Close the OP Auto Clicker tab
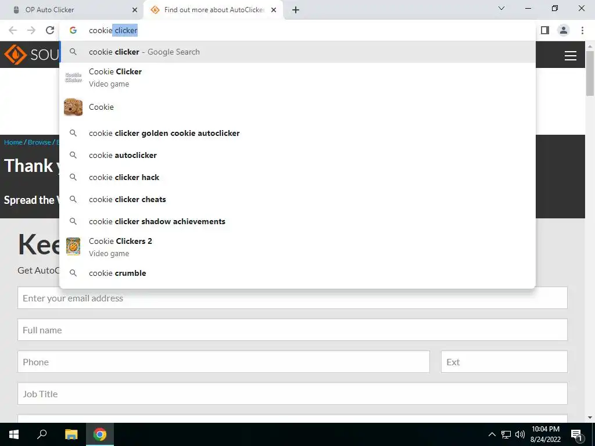This screenshot has height=446, width=595. (x=135, y=10)
